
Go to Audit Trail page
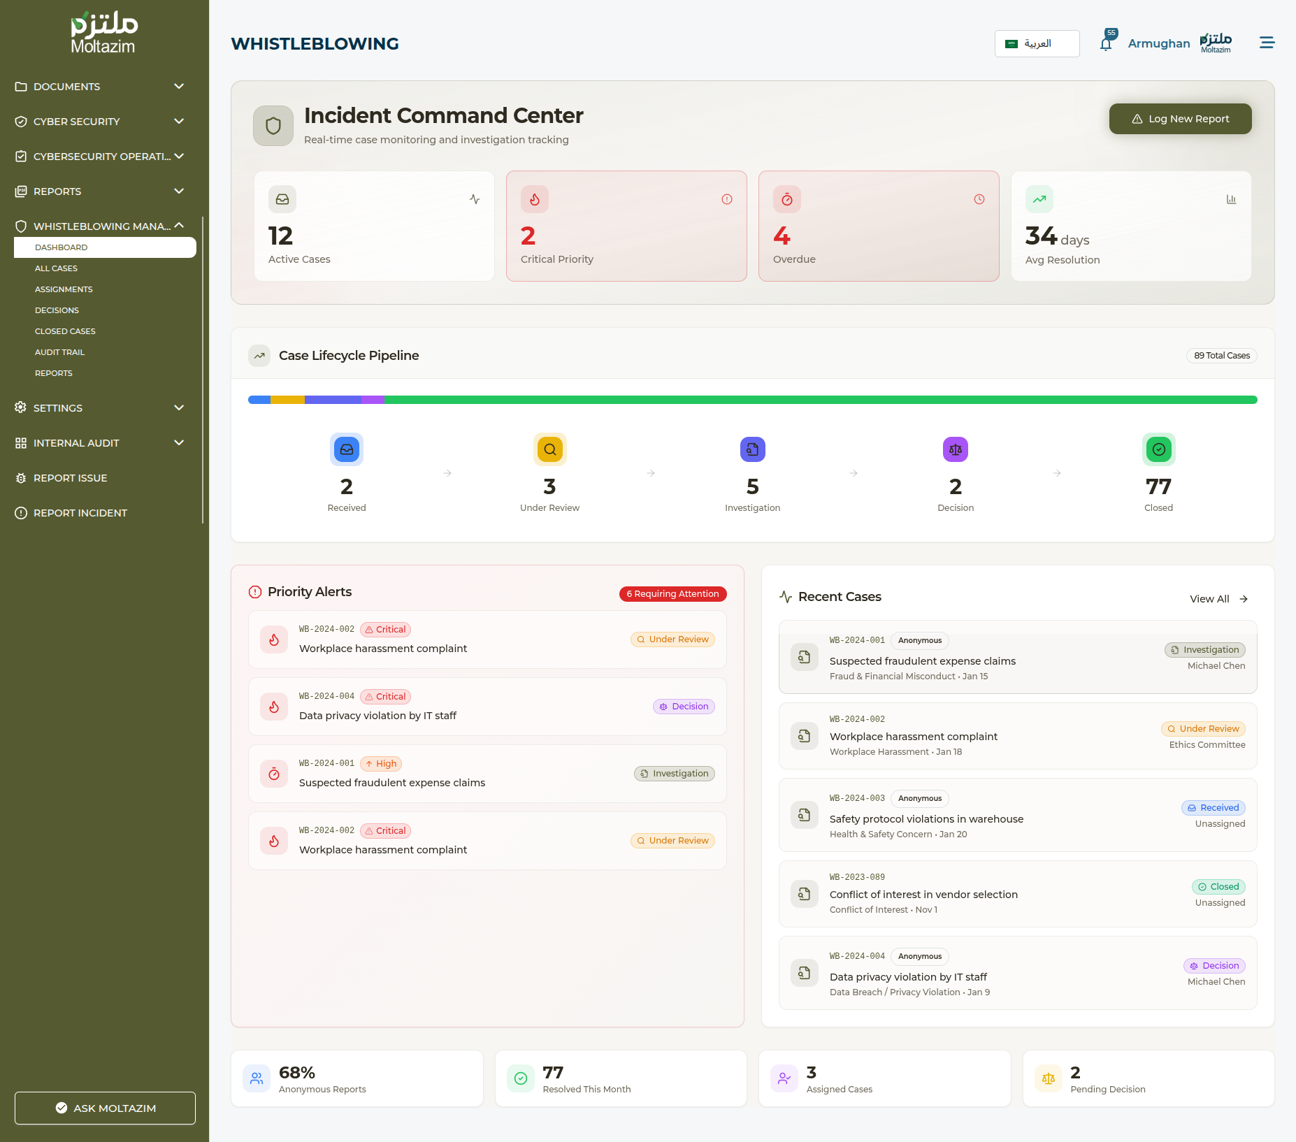click(59, 352)
